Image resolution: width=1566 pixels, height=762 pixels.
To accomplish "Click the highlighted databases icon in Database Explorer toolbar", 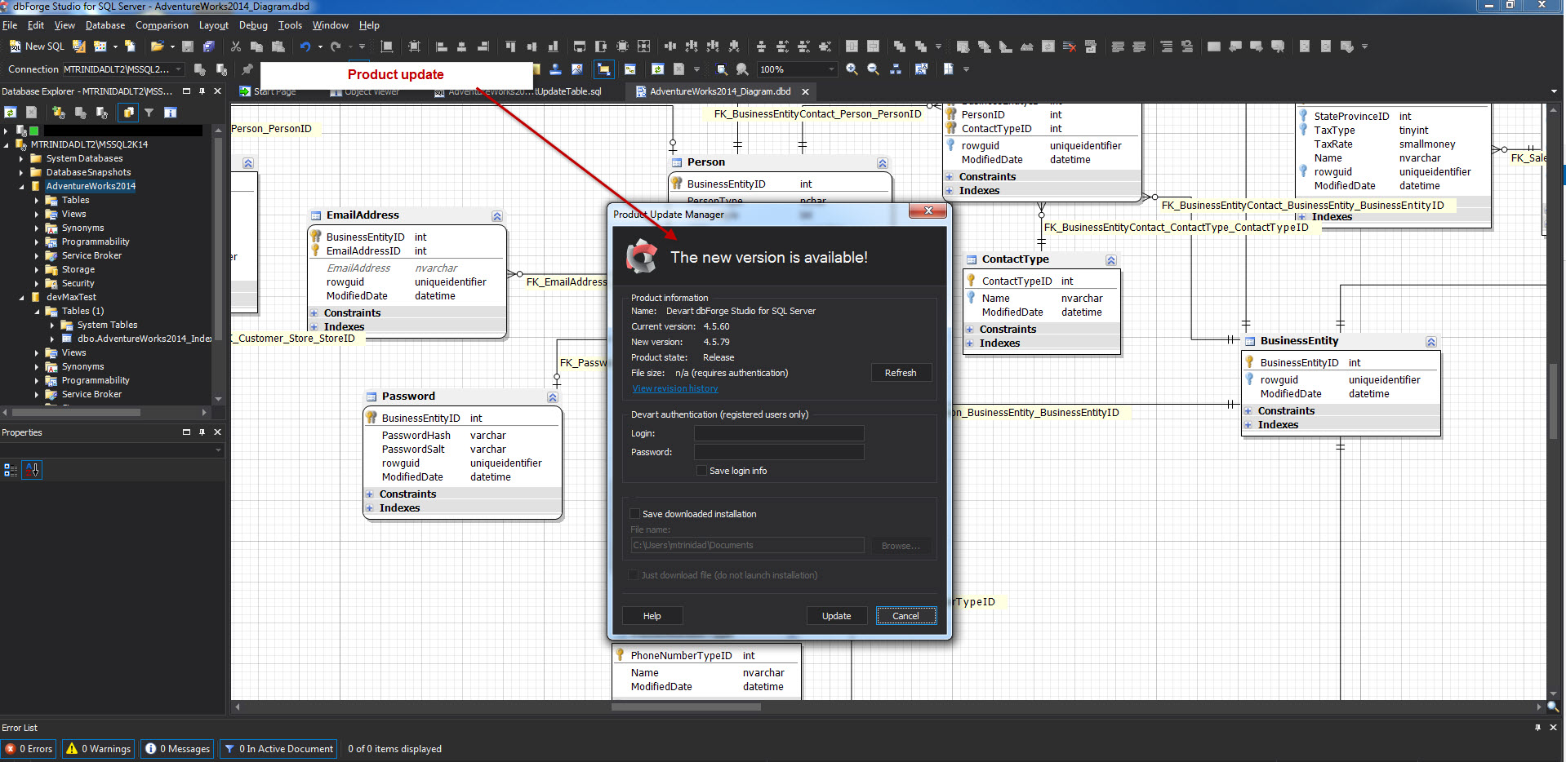I will tap(127, 113).
